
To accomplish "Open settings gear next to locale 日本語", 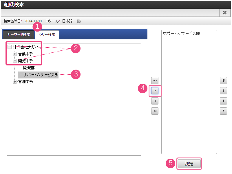I will click(79, 21).
